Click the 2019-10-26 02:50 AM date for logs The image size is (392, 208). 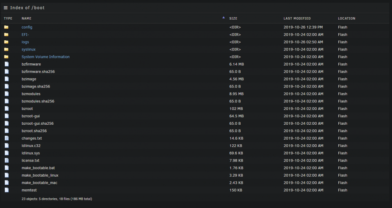(x=303, y=42)
